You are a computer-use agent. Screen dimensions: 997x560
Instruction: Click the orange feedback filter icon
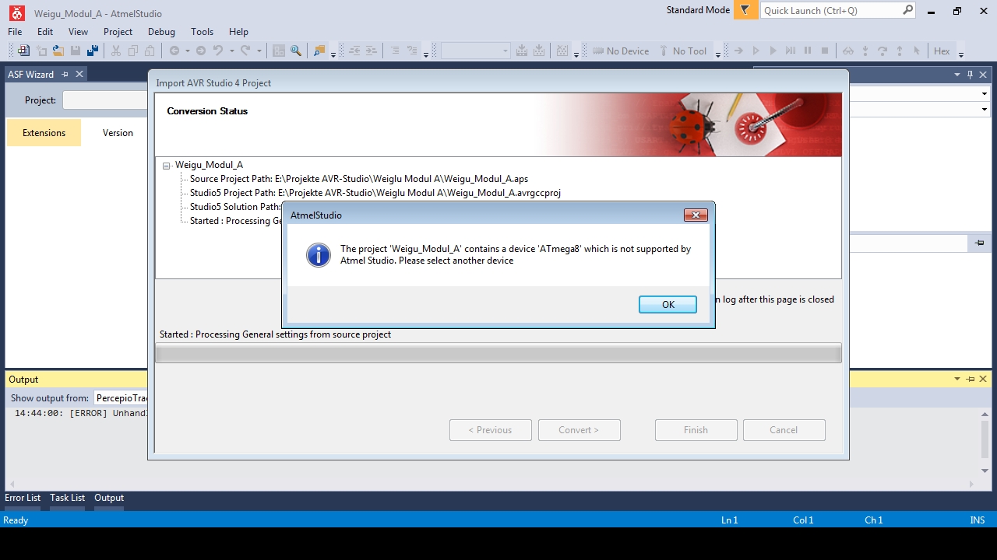[745, 10]
